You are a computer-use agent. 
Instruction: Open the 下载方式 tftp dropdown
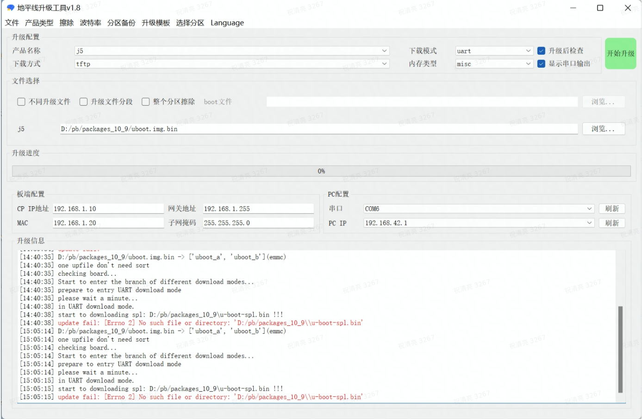pyautogui.click(x=384, y=63)
